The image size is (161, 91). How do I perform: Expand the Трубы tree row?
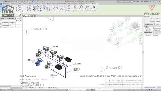point(1,25)
